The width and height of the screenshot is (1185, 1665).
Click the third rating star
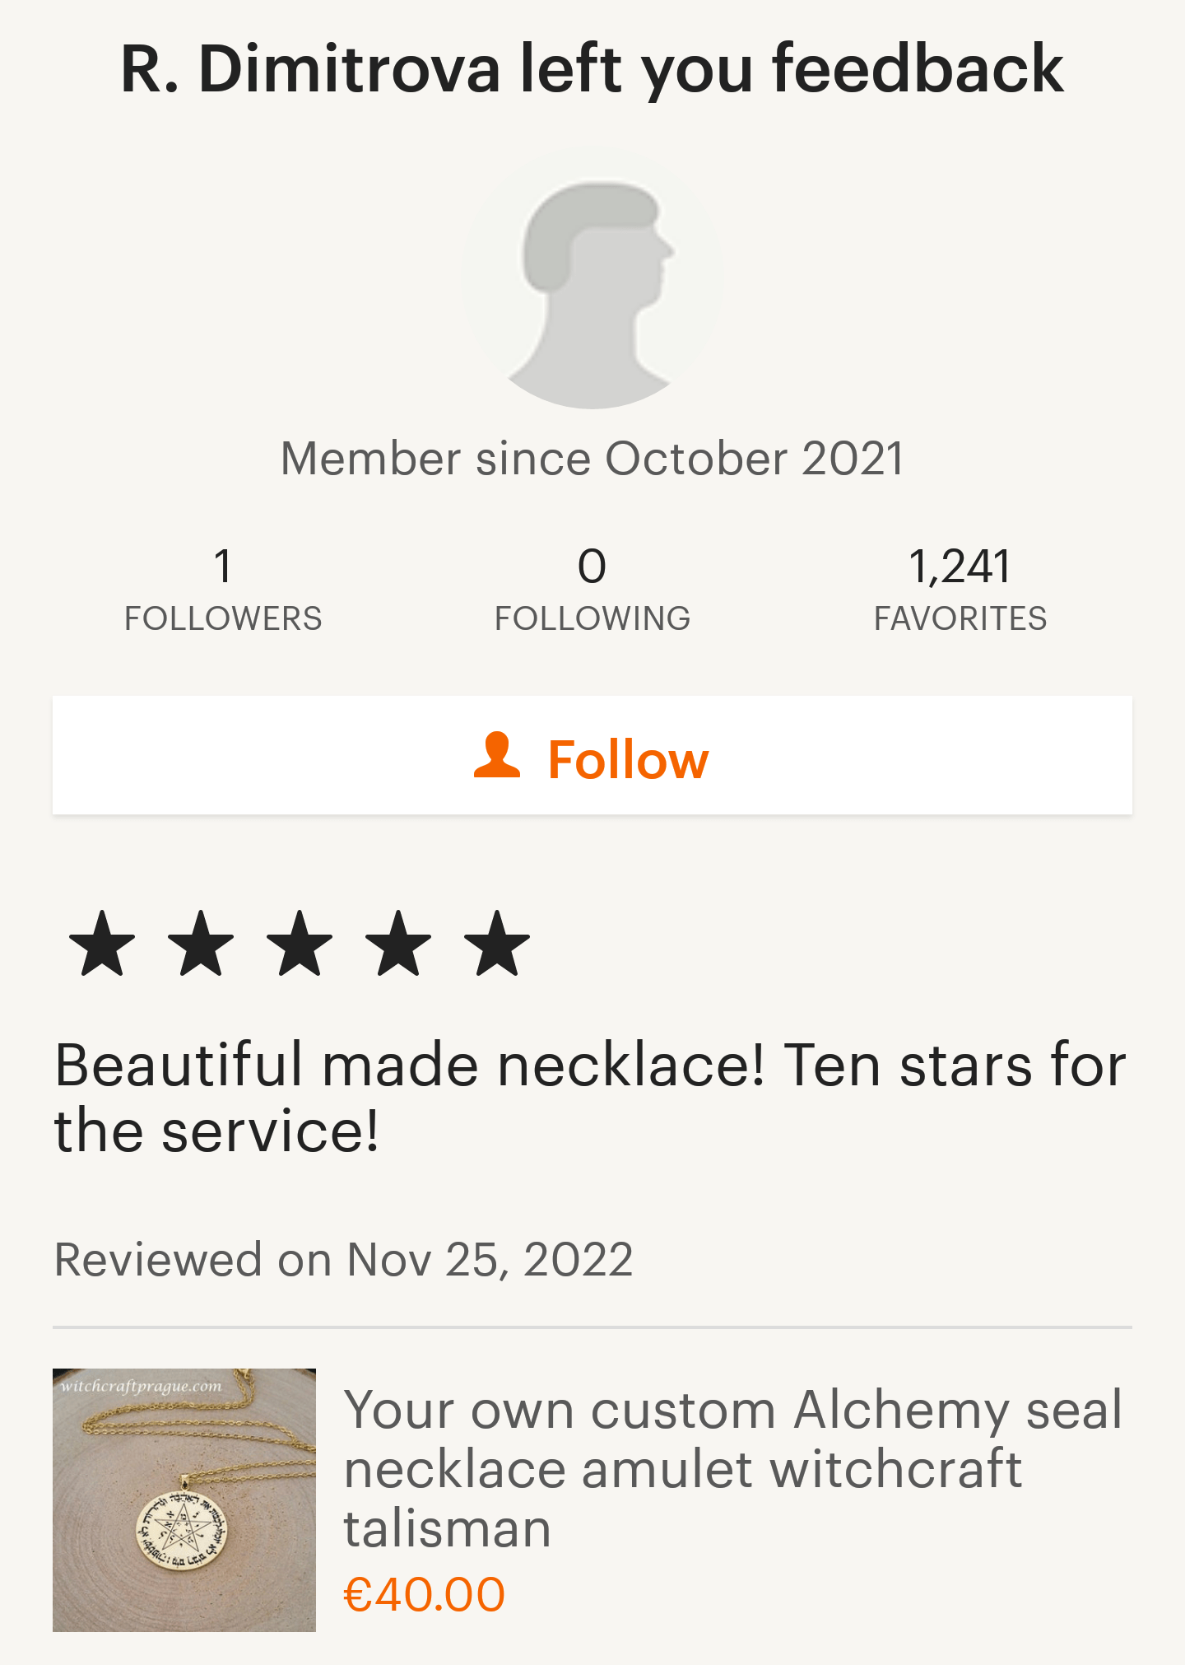tap(300, 944)
